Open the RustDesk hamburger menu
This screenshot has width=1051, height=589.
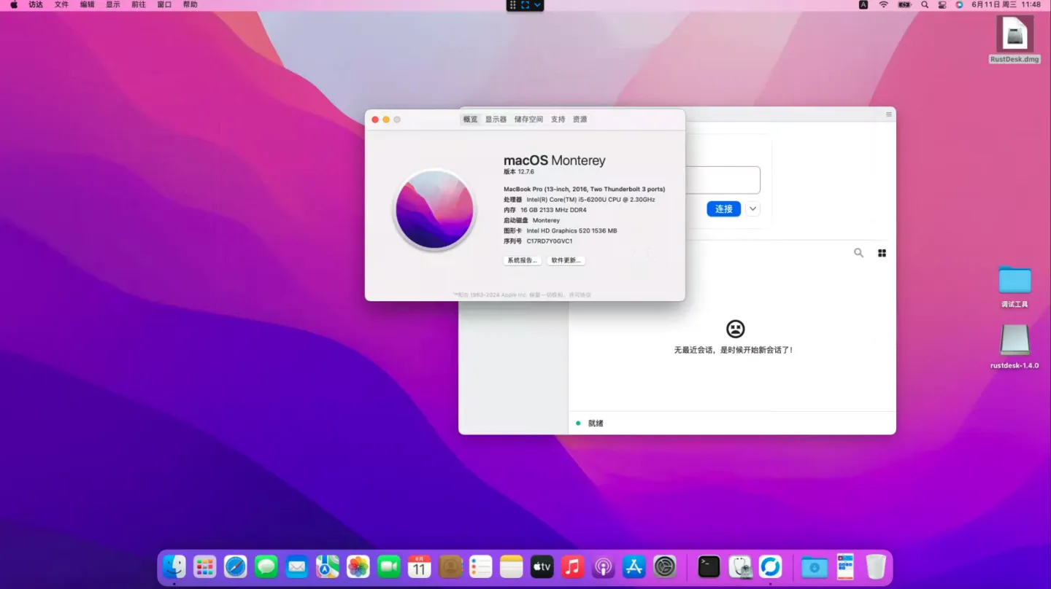click(x=888, y=114)
